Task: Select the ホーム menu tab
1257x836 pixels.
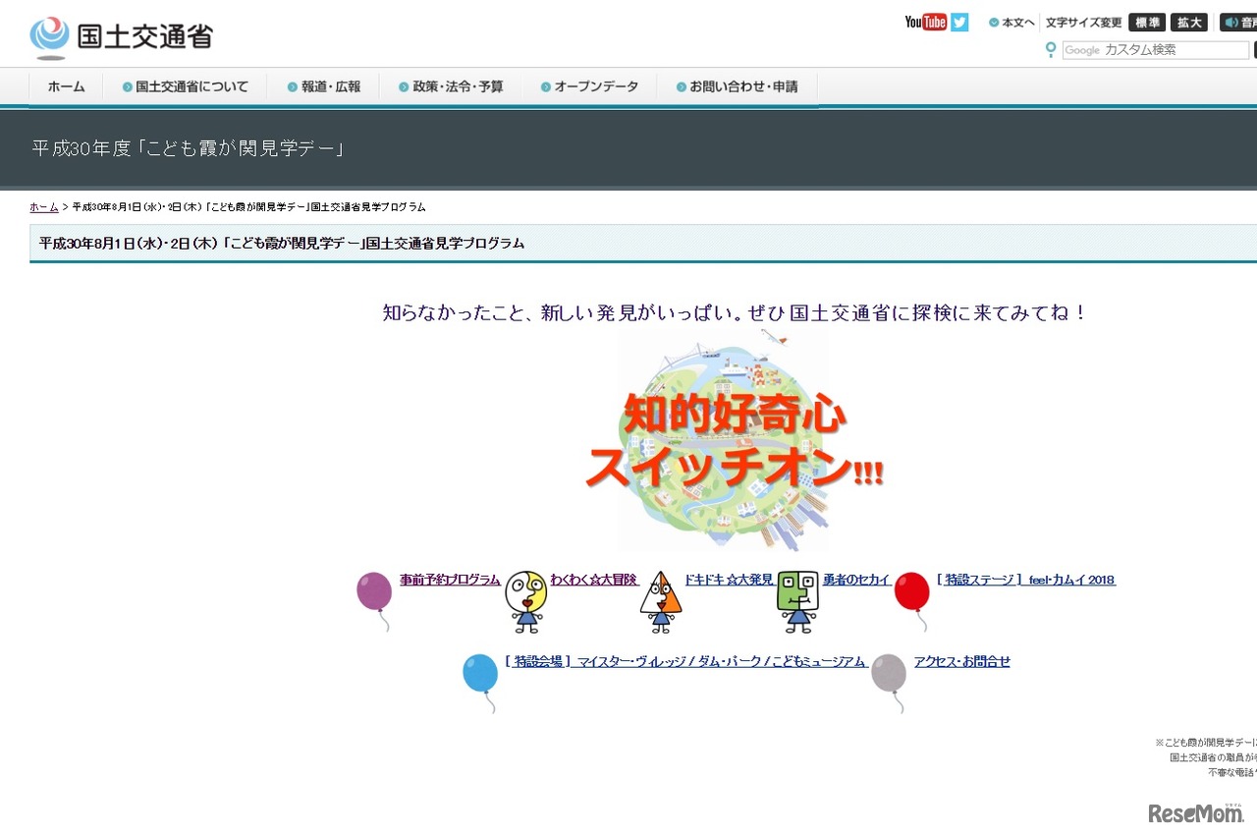Action: (x=65, y=86)
